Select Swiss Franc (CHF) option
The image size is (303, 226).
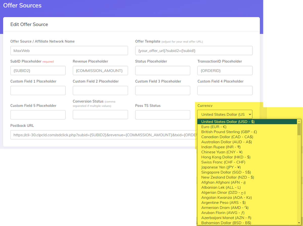click(x=223, y=162)
